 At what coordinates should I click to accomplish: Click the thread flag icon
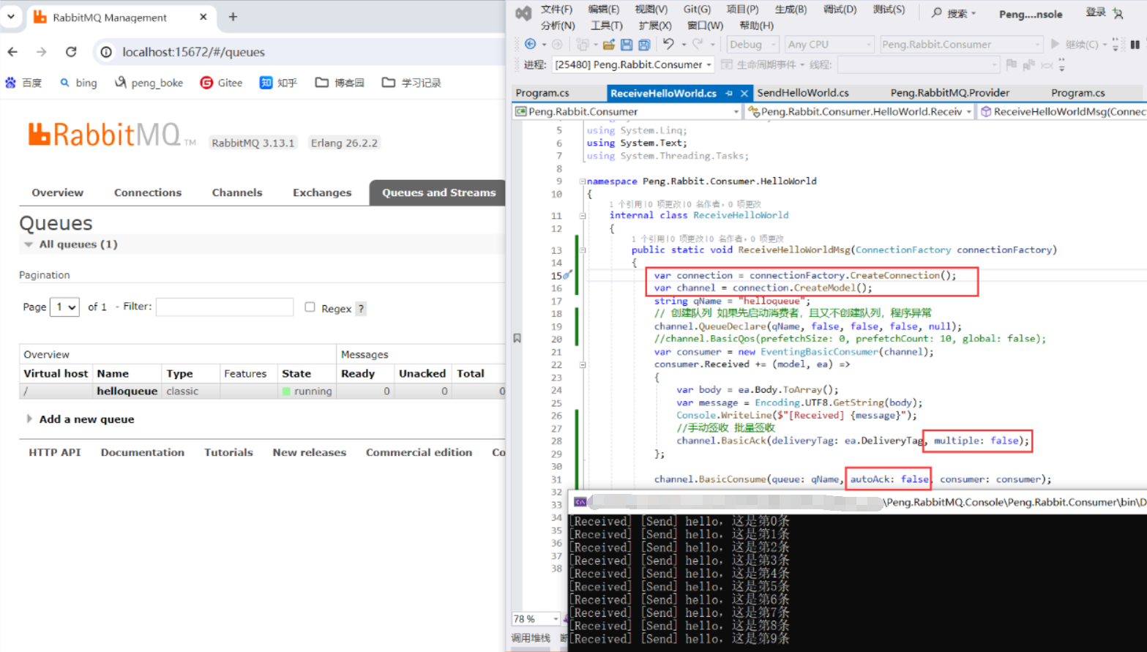tap(1012, 64)
